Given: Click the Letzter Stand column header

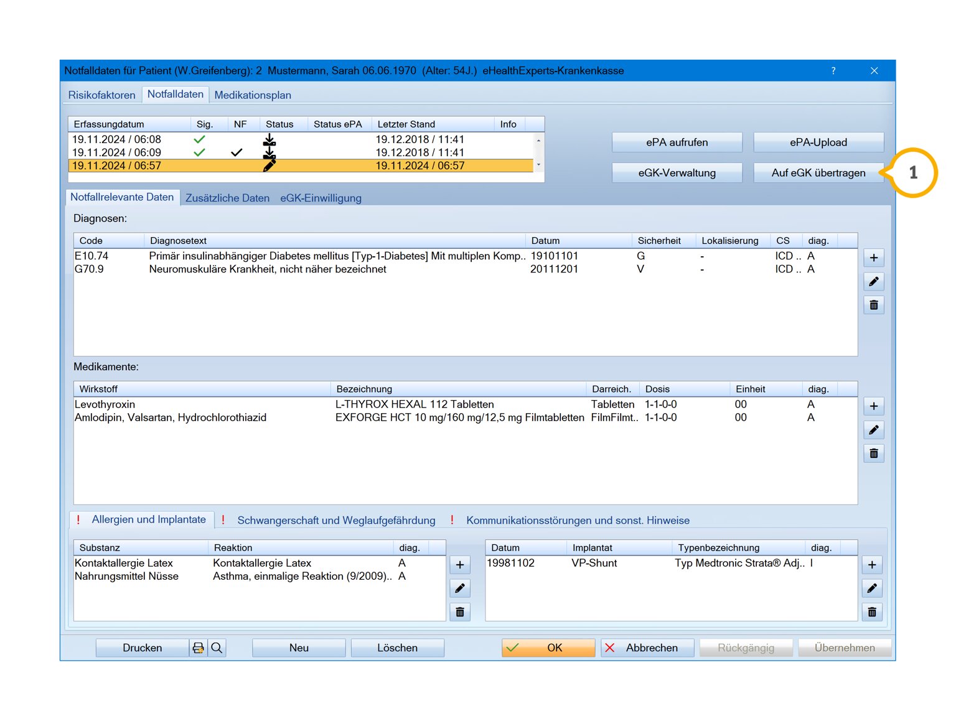Looking at the screenshot, I should coord(433,124).
